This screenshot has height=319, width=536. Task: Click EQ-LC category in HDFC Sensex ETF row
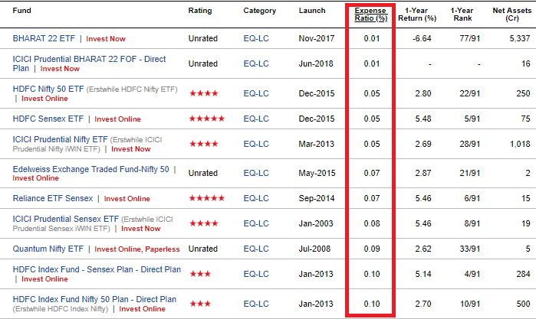pos(256,119)
